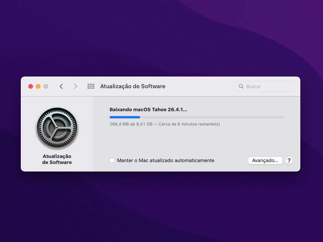Go back with the left chevron
This screenshot has height=242, width=323.
click(61, 86)
